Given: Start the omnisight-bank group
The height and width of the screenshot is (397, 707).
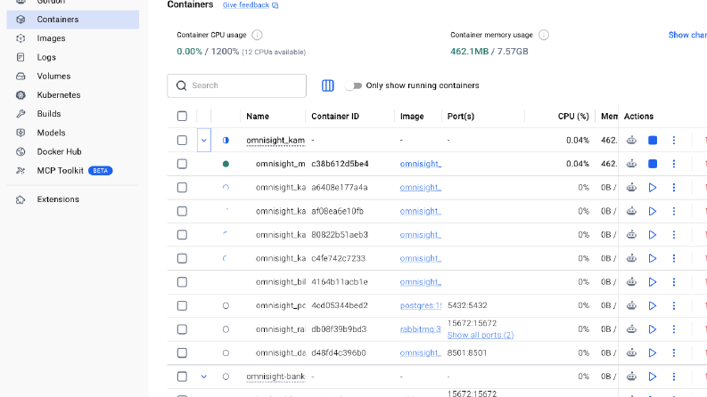Looking at the screenshot, I should tap(653, 377).
